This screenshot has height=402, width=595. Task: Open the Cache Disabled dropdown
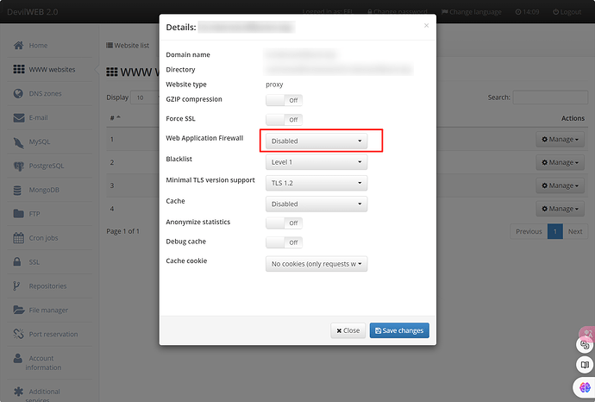click(316, 204)
